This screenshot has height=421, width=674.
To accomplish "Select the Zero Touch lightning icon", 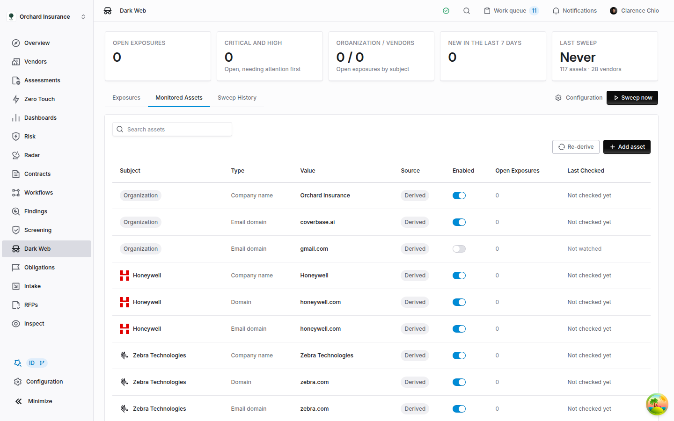I will [x=16, y=99].
